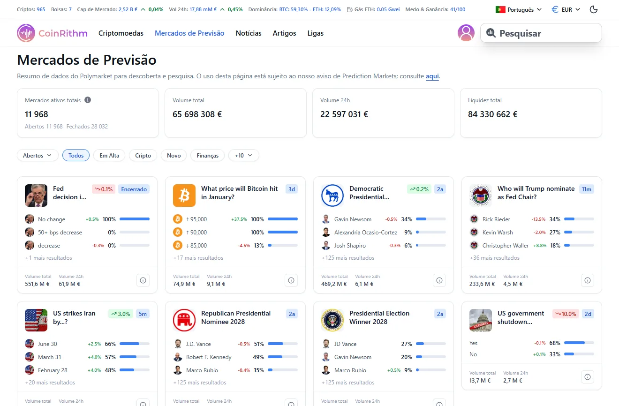Select the Finanças filter
The image size is (619, 406).
(x=207, y=155)
